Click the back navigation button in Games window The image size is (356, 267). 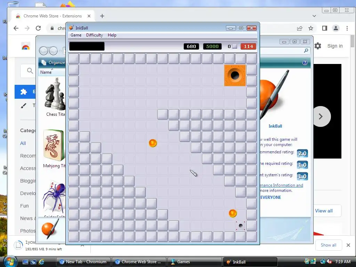click(x=43, y=51)
